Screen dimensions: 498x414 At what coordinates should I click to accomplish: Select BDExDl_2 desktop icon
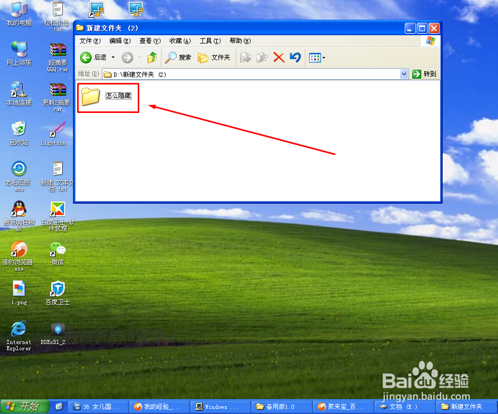[57, 334]
